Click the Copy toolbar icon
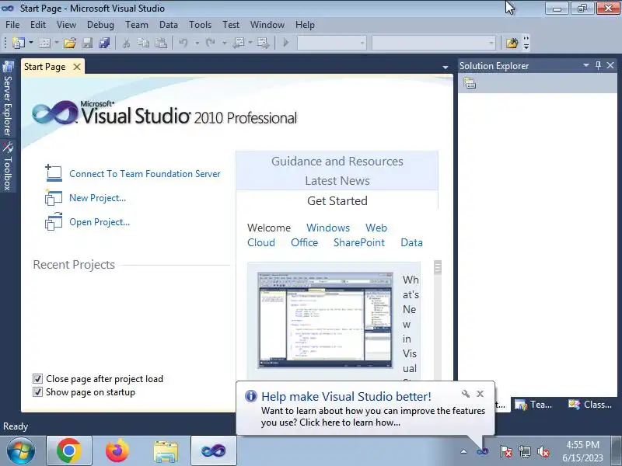 pyautogui.click(x=143, y=43)
